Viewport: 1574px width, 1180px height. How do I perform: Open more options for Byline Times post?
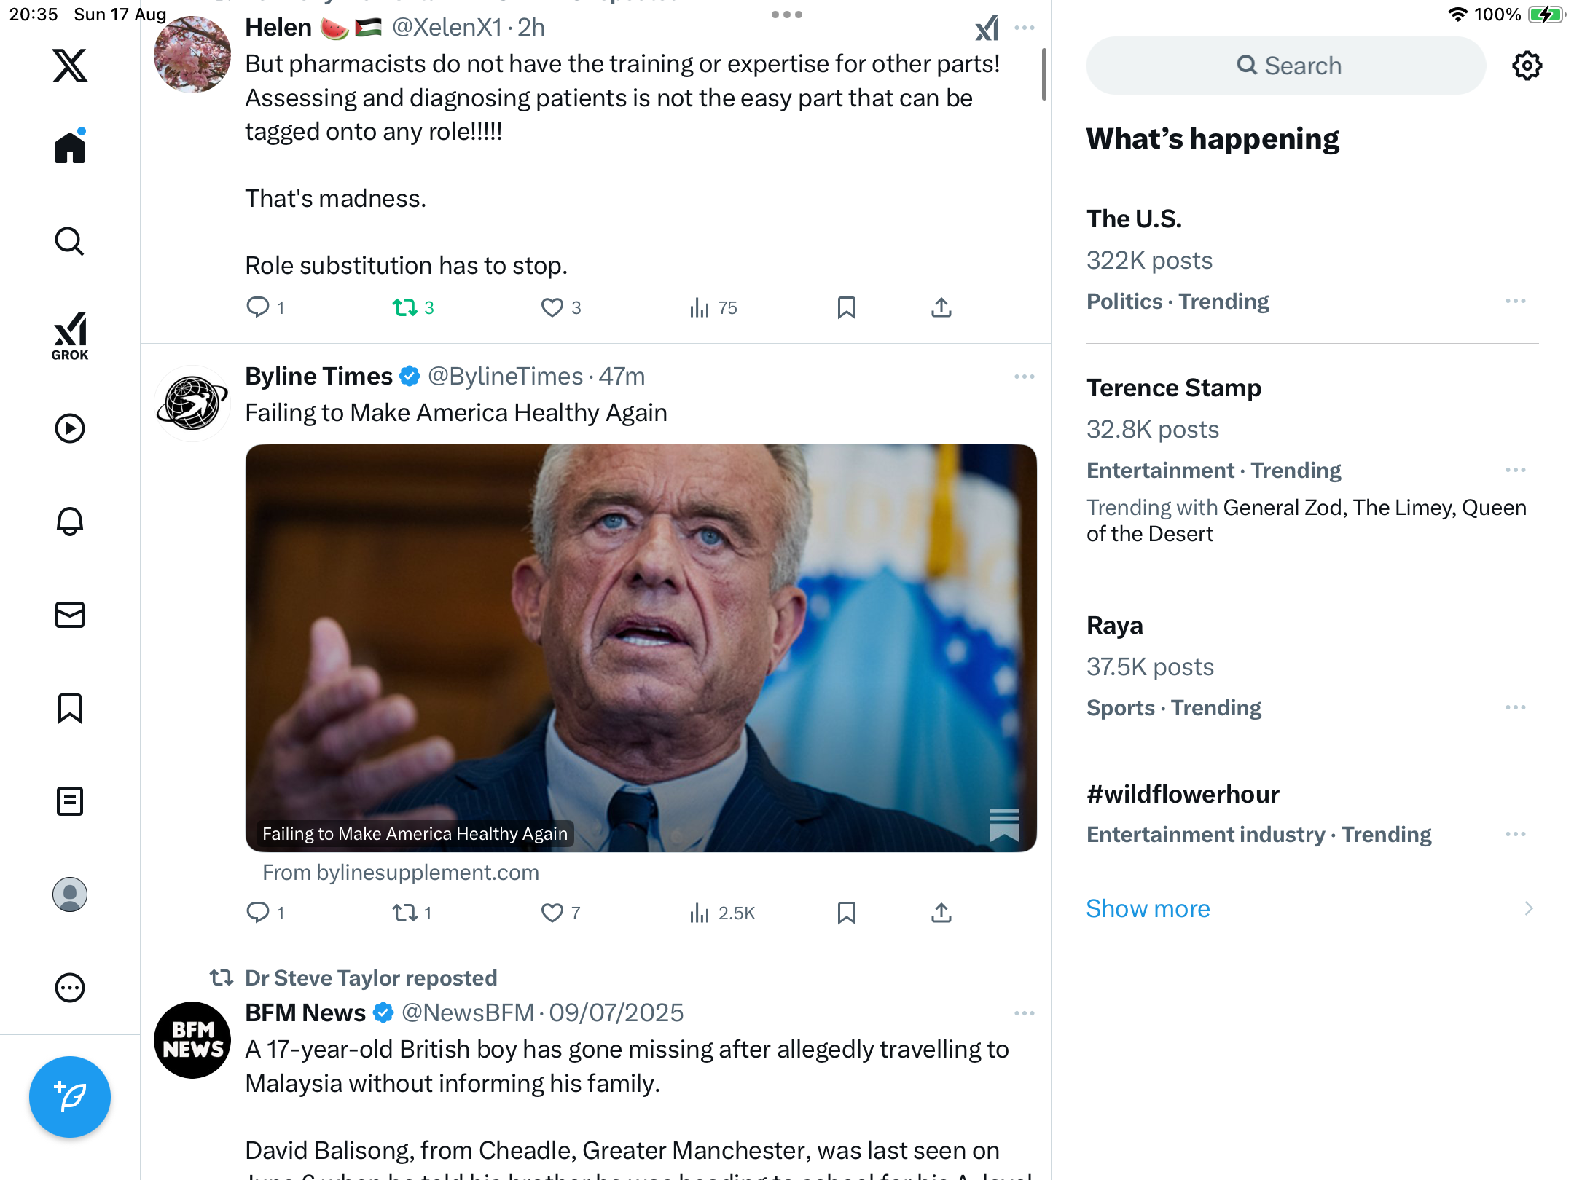click(x=1024, y=377)
